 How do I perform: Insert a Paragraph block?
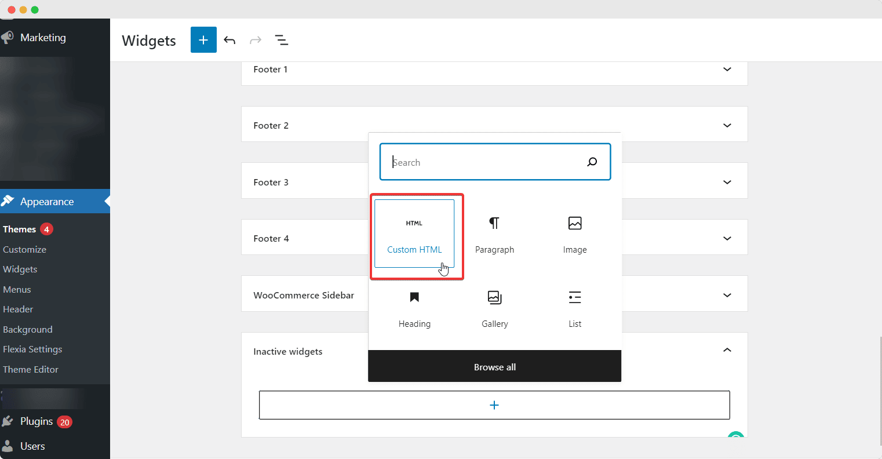494,234
